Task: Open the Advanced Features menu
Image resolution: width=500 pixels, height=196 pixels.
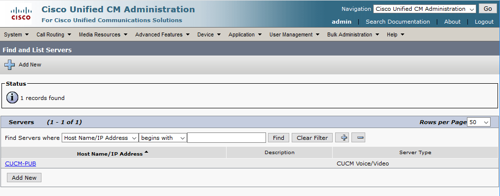Action: [x=162, y=34]
